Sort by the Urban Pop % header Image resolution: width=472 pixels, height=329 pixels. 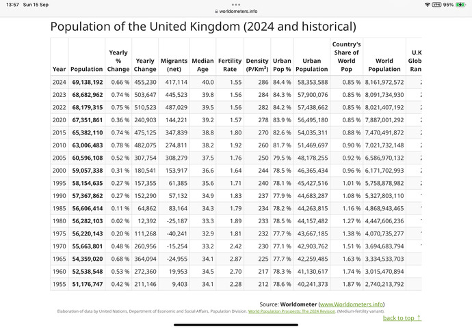tap(282, 65)
